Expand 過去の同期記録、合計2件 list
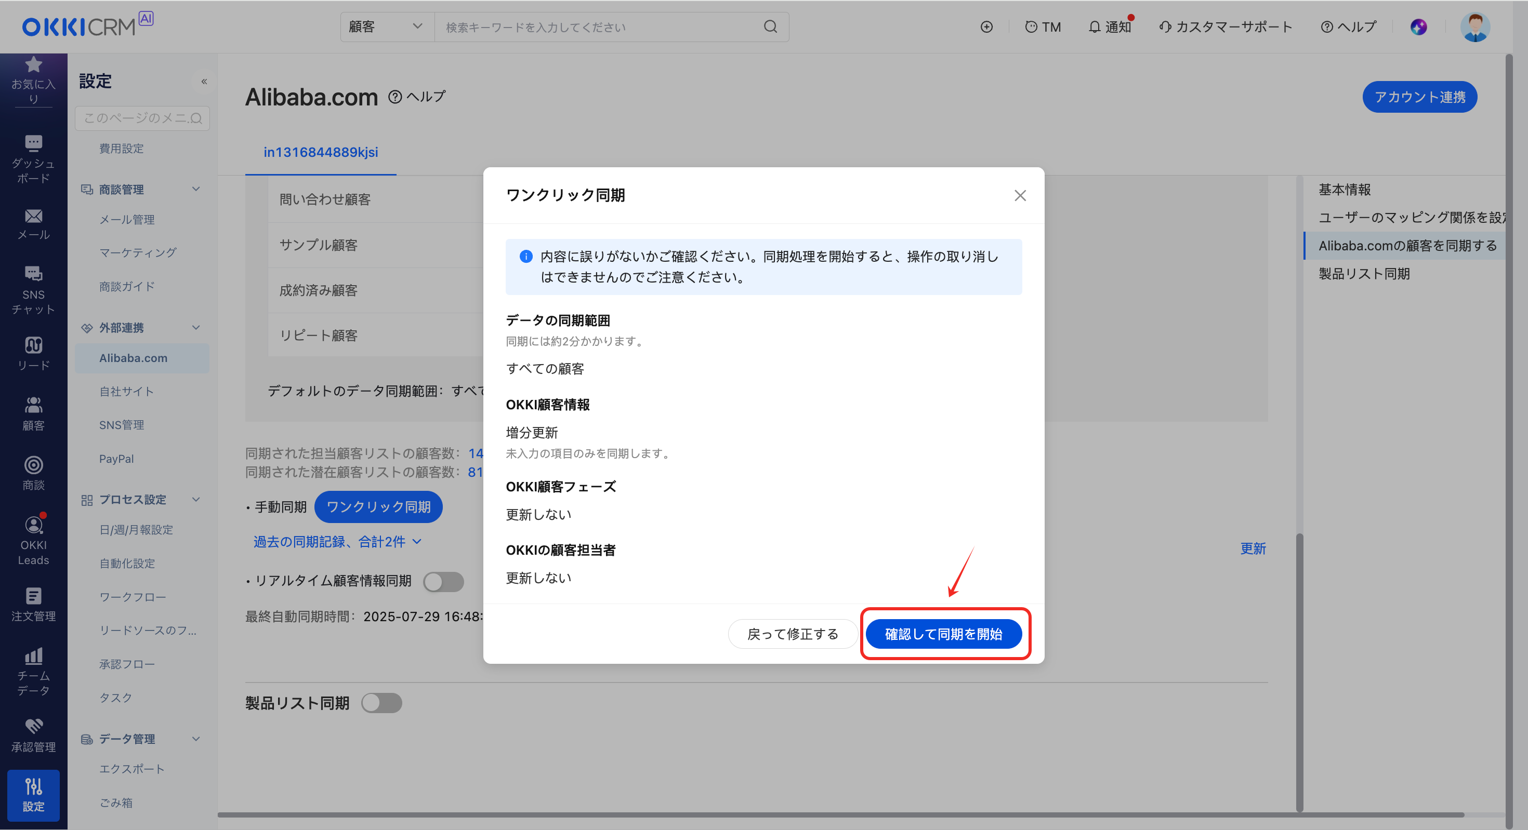Image resolution: width=1528 pixels, height=830 pixels. tap(337, 542)
